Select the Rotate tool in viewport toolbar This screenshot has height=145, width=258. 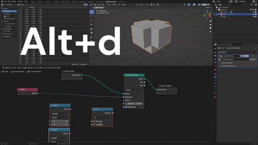(92, 25)
